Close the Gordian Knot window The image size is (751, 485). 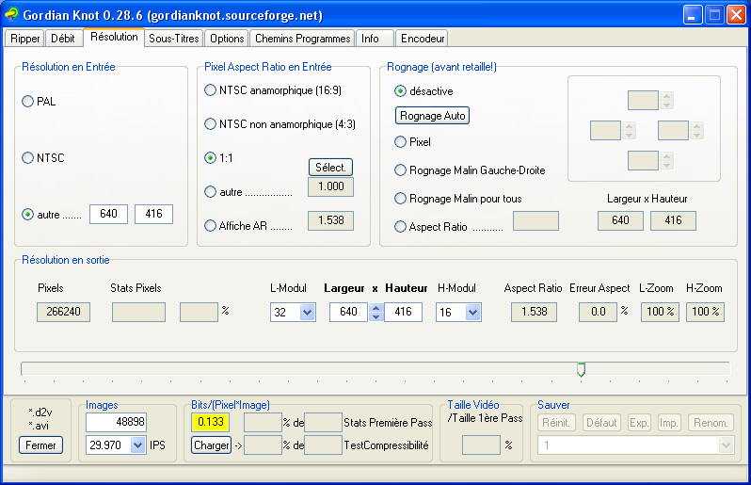pyautogui.click(x=736, y=15)
